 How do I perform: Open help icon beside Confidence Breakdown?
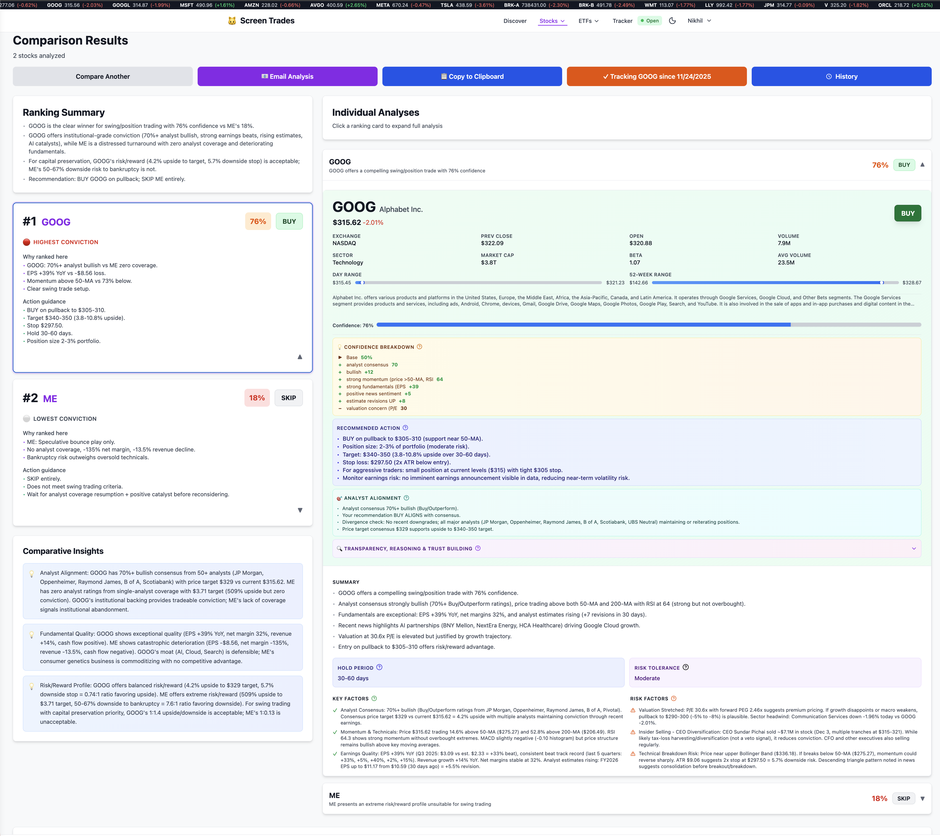point(419,347)
